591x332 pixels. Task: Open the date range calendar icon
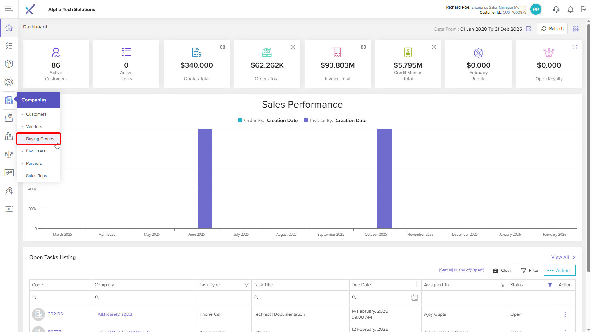tap(529, 29)
